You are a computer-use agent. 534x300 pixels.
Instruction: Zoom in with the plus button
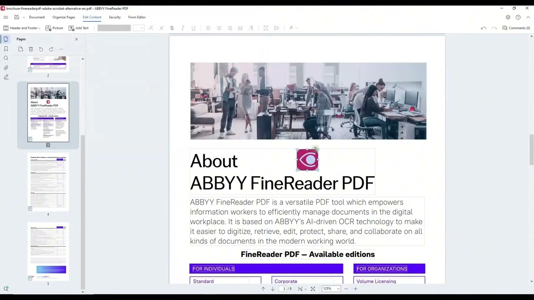click(355, 289)
